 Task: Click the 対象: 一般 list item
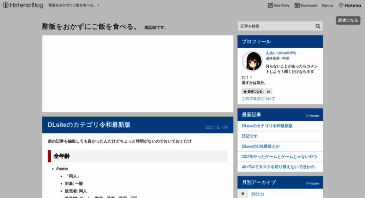click(x=74, y=183)
